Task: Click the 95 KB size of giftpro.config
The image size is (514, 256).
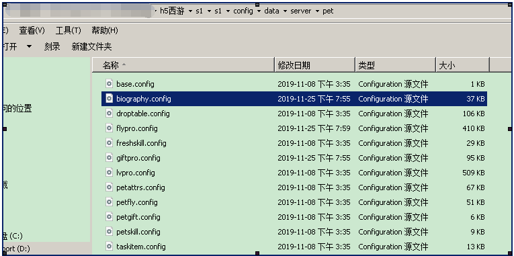Action: point(476,158)
